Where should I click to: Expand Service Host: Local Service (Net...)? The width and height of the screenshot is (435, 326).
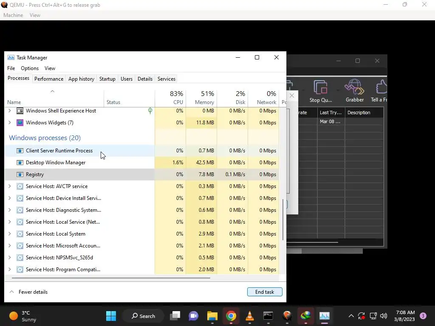[x=10, y=222]
